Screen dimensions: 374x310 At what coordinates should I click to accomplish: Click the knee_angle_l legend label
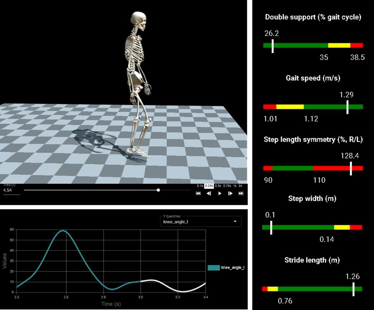click(x=232, y=267)
